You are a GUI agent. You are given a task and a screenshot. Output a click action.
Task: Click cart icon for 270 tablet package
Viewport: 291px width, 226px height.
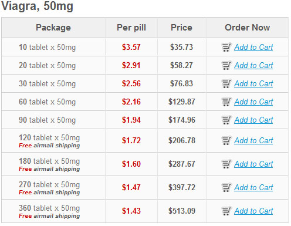coord(226,187)
